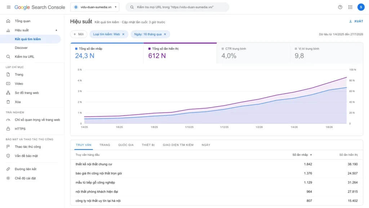Select query thiết kế nội thất chung cư

(x=94, y=164)
